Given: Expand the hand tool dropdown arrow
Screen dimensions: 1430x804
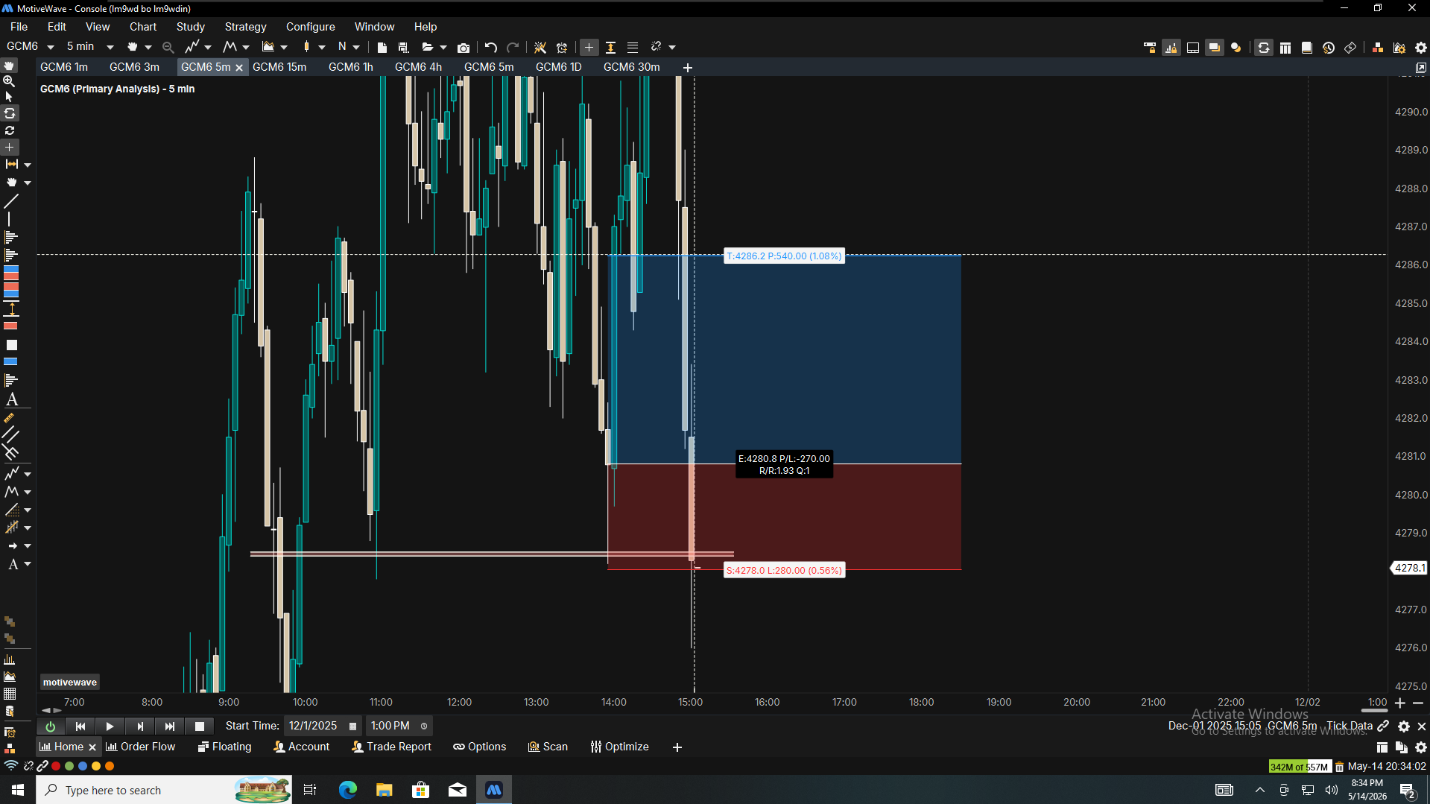Looking at the screenshot, I should [x=148, y=48].
